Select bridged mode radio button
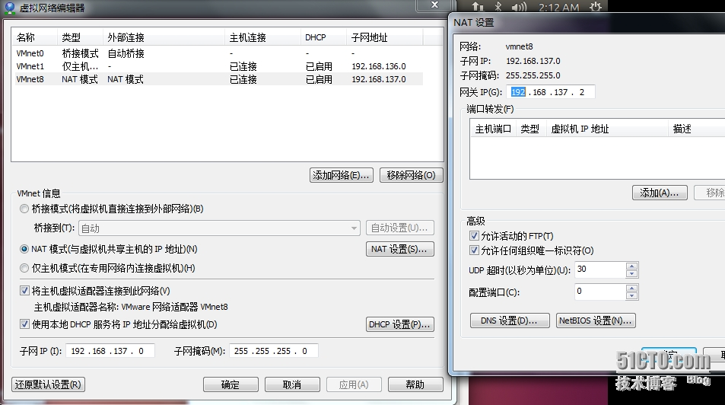The image size is (725, 405). tap(24, 209)
